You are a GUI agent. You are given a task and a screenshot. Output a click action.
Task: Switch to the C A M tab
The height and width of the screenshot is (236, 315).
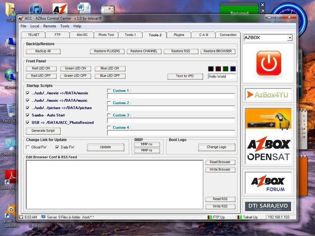[204, 35]
